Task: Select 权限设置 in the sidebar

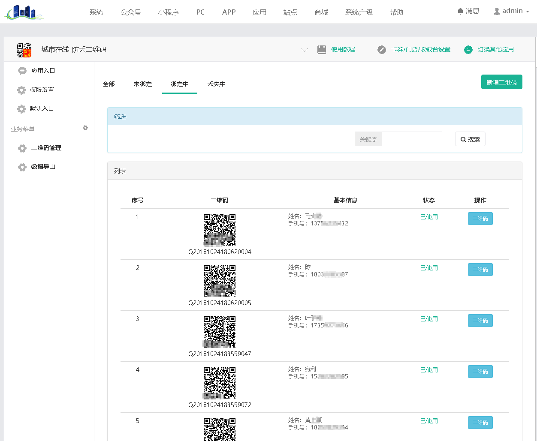Action: tap(42, 90)
